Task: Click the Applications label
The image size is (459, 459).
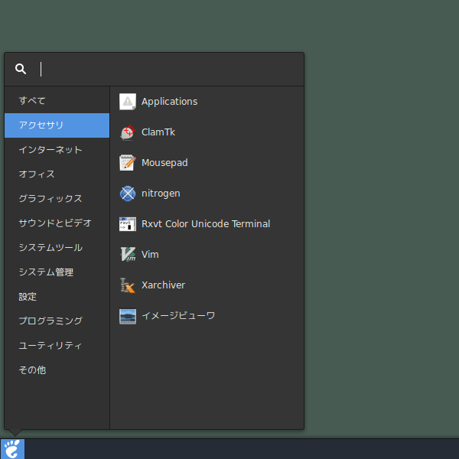Action: point(170,102)
